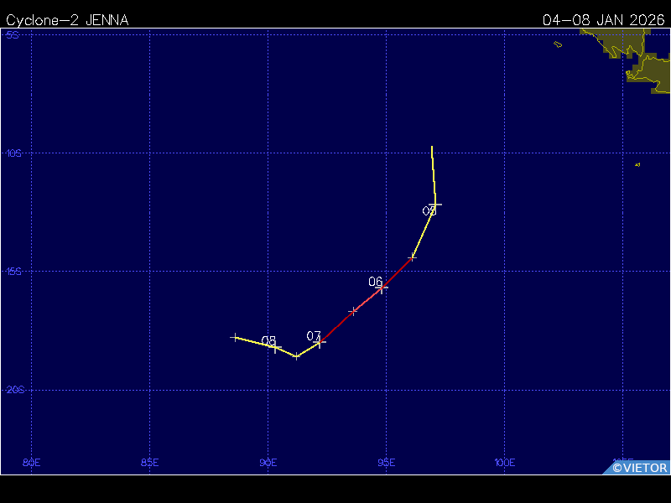Viewport: 671px width, 503px height.
Task: Click cross marker midway between 05 and 06
Action: click(x=412, y=258)
